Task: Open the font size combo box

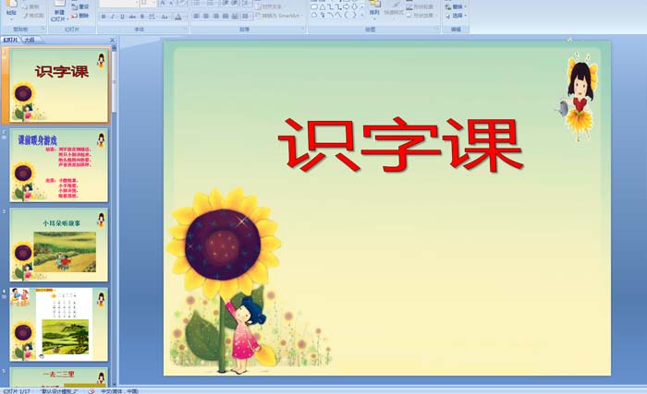Action: tap(148, 4)
